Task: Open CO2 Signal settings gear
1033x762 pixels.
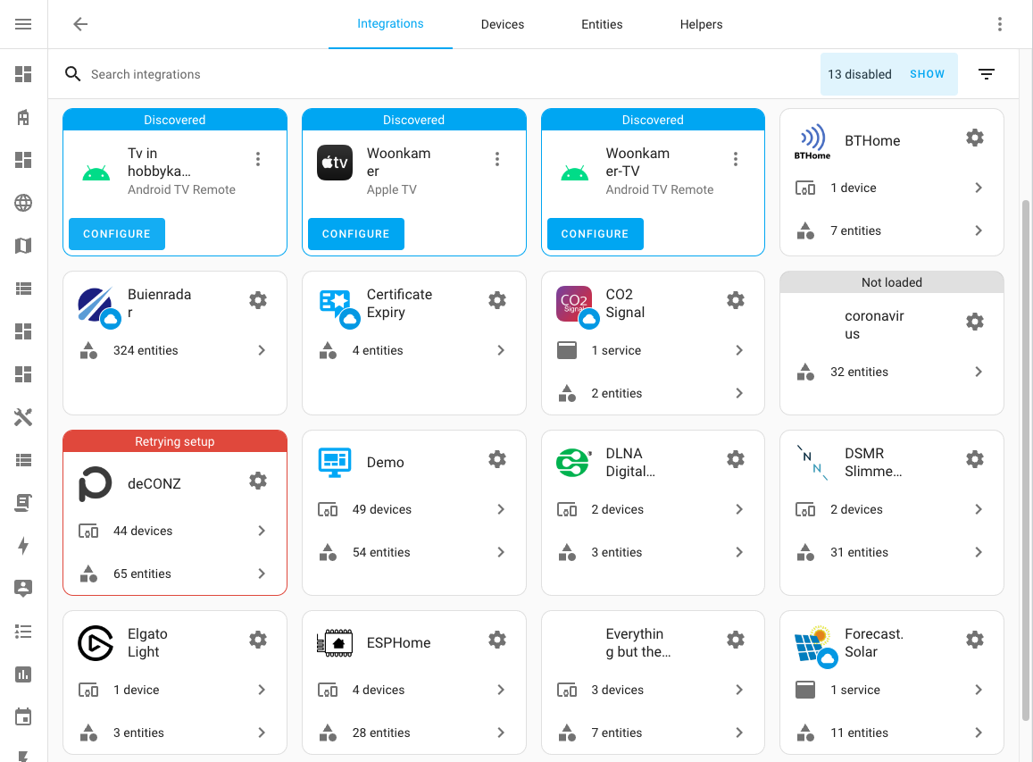Action: click(736, 300)
